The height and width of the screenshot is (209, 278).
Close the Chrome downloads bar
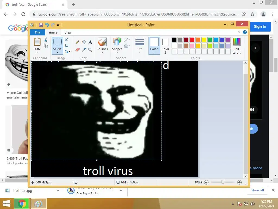pyautogui.click(x=273, y=190)
